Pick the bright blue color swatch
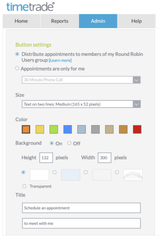This screenshot has width=159, height=236. pos(68,129)
